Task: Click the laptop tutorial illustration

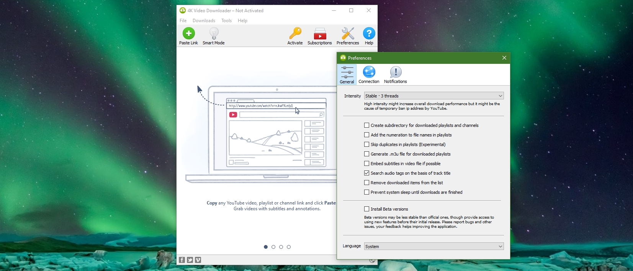Action: [x=261, y=134]
